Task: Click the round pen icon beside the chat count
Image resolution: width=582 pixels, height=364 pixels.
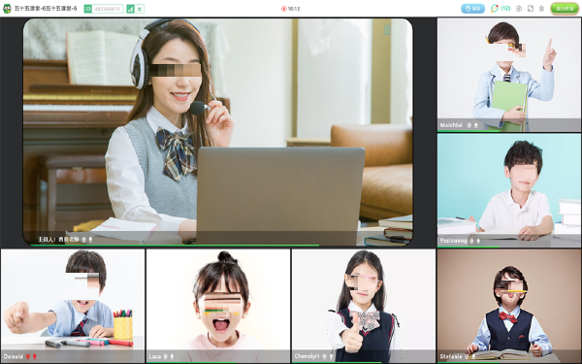Action: (519, 9)
